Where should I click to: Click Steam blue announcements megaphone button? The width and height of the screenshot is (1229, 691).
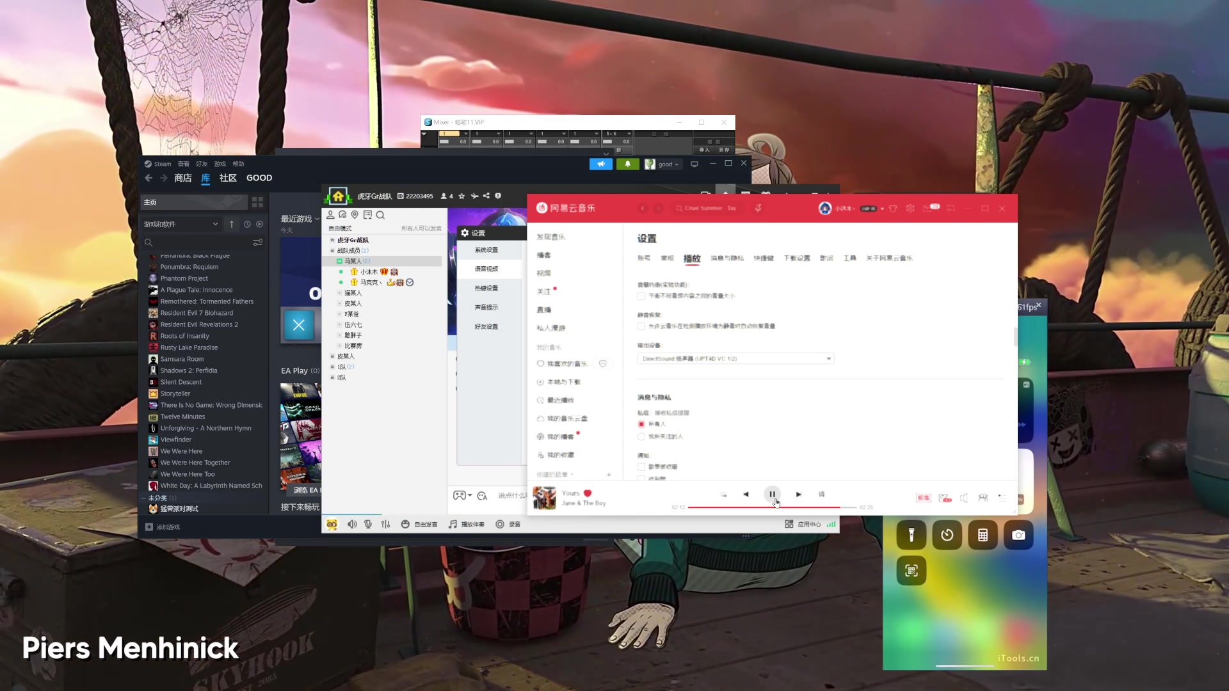coord(601,164)
